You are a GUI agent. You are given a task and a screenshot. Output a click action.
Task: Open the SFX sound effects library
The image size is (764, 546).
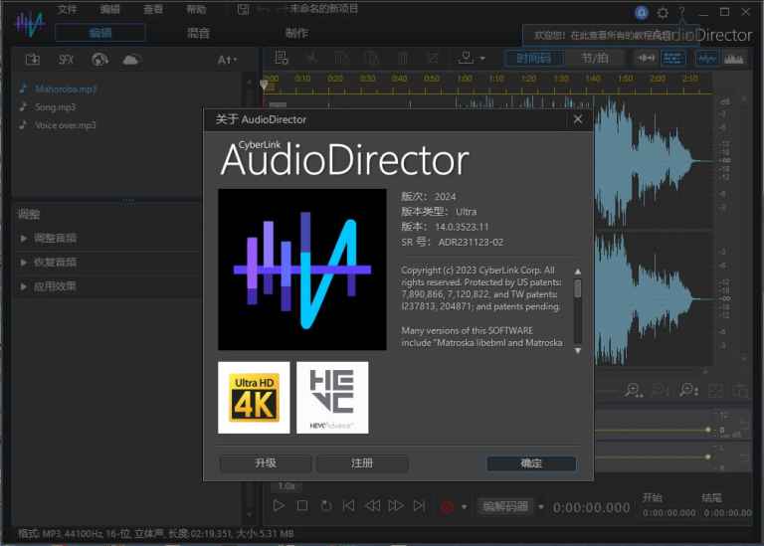tap(67, 60)
